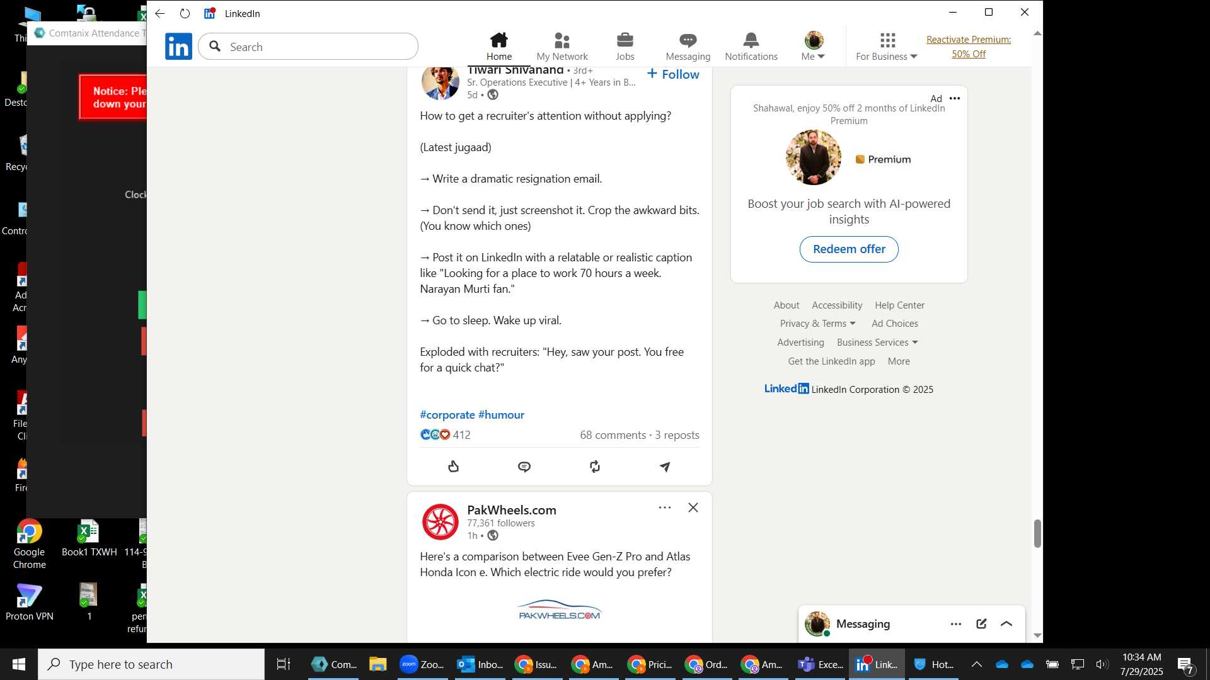Click Reactivate Premium 50% Off link
1210x680 pixels.
click(969, 47)
